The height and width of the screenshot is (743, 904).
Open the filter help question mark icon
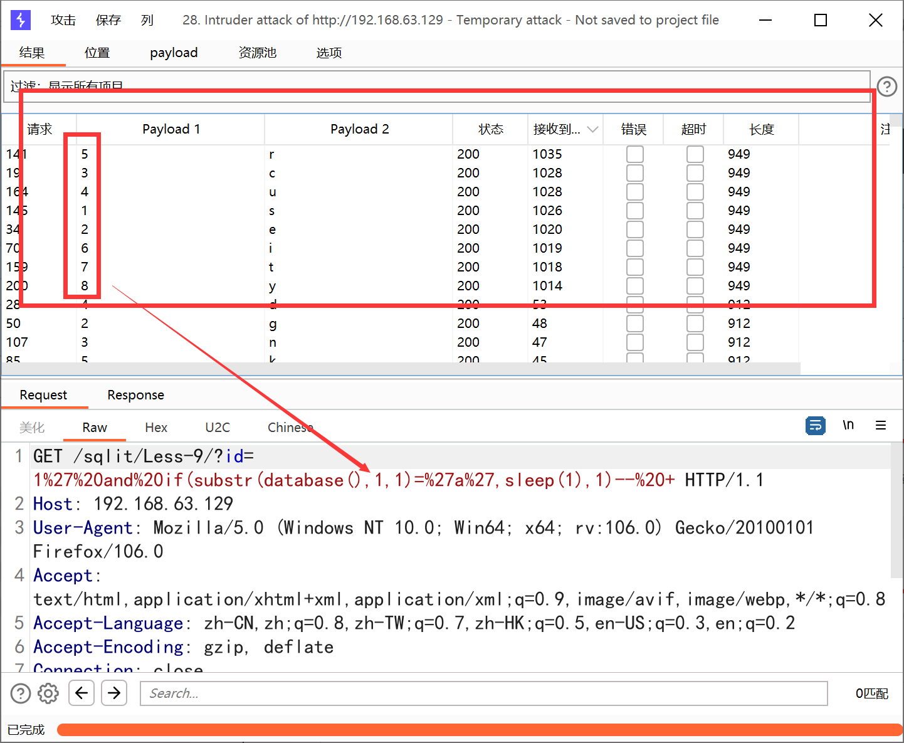point(887,87)
